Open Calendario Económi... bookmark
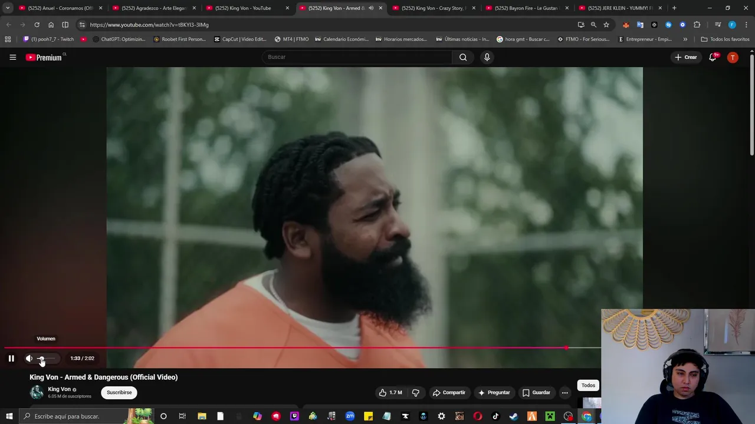Screen dimensions: 755x424 [x=342, y=39]
